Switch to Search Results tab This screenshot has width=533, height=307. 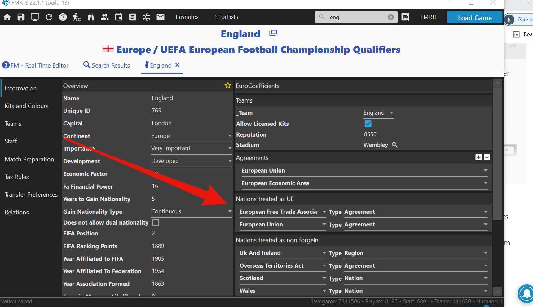pos(107,65)
